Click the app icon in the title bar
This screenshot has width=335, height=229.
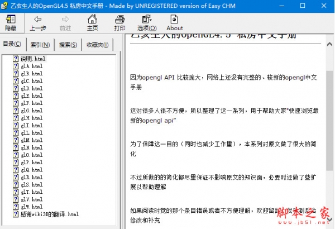point(4,6)
